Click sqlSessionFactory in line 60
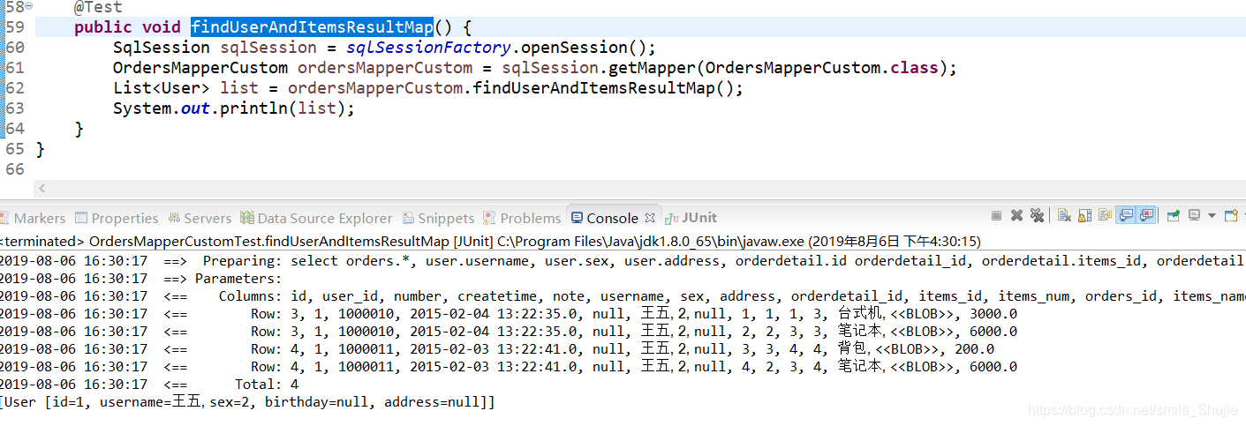The image size is (1246, 426). pos(428,48)
